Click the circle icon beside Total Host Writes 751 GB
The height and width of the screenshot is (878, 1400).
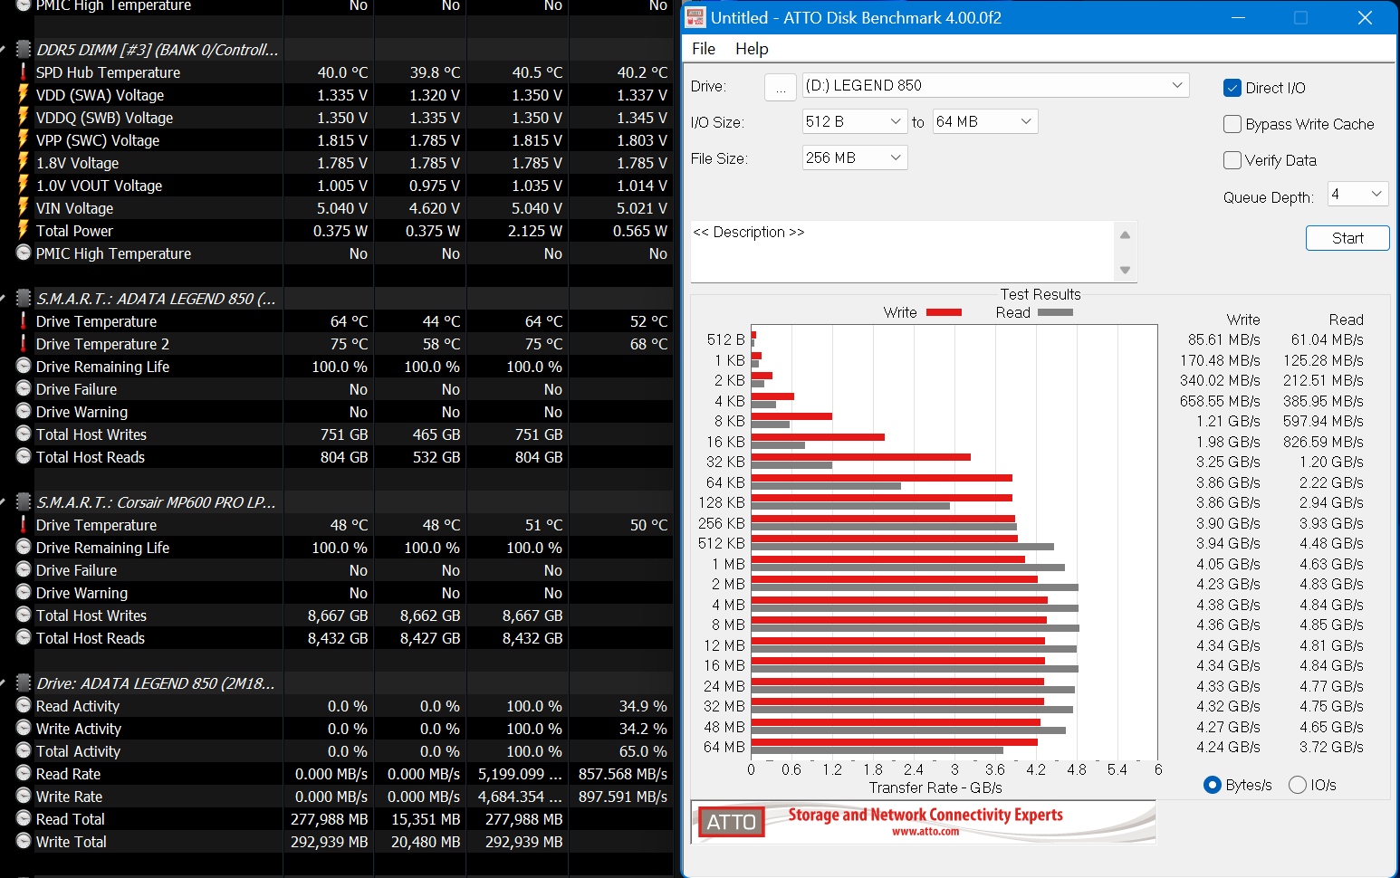24,434
